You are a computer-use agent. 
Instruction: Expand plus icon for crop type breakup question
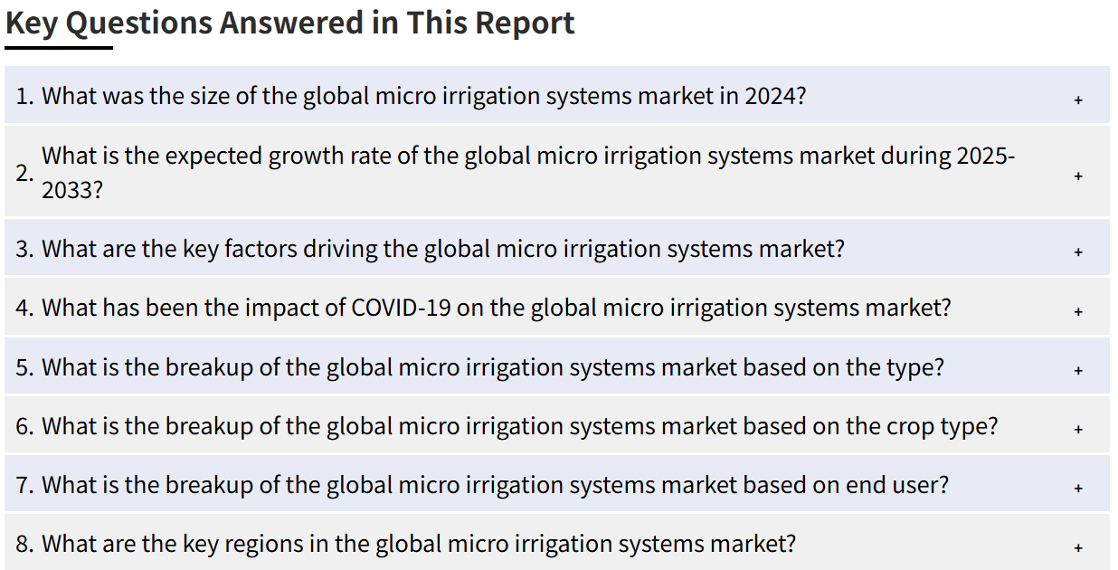[1078, 429]
